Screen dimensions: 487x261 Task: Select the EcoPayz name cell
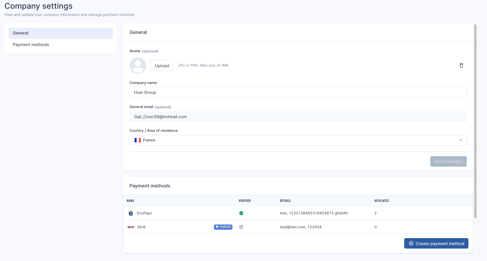144,213
